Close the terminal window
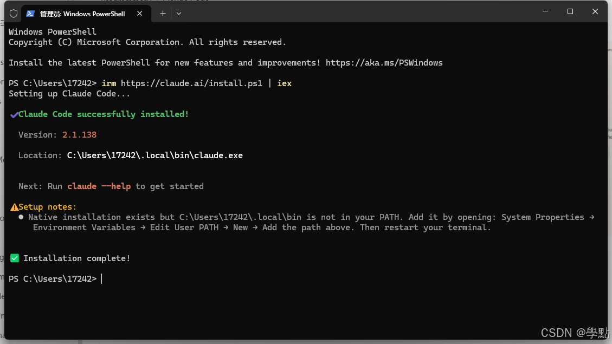612x344 pixels. coord(595,11)
